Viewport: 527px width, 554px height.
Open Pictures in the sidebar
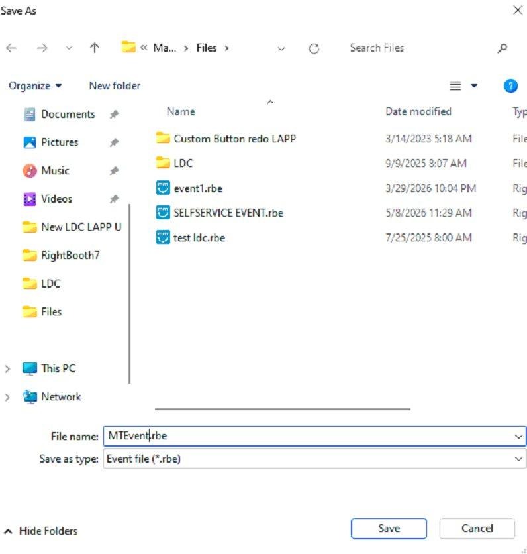(x=60, y=142)
